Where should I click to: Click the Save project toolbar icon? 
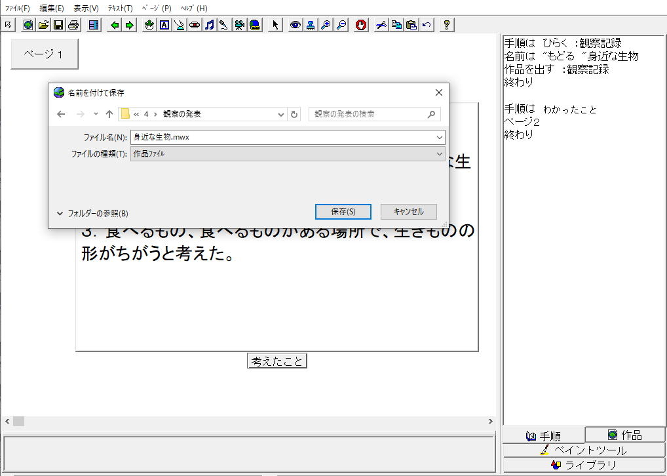(x=58, y=25)
